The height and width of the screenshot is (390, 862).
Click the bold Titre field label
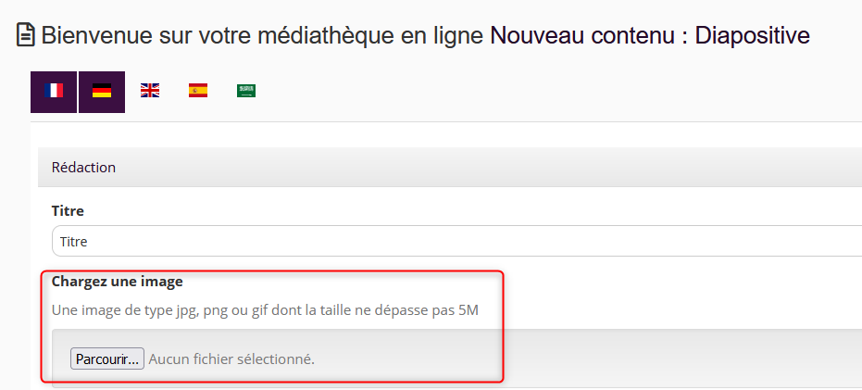[x=68, y=212]
